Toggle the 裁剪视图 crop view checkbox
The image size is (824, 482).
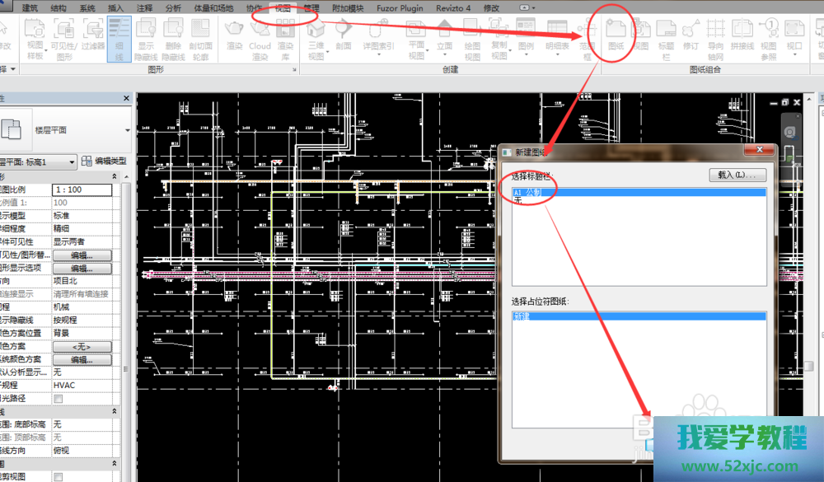tap(58, 477)
